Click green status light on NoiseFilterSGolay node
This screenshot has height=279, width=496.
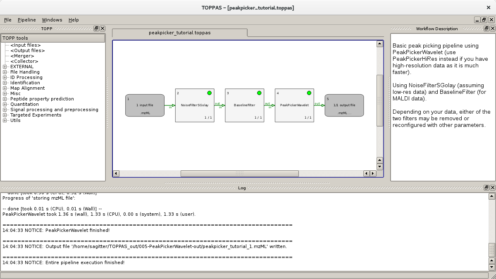pyautogui.click(x=209, y=93)
